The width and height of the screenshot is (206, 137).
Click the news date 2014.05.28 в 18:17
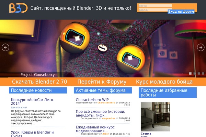coord(19,108)
